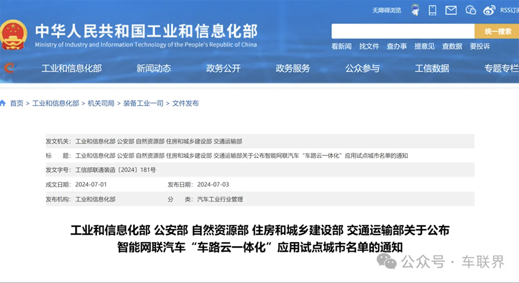Image resolution: width=519 pixels, height=283 pixels.
Task: Select 专题专栏 navigation menu
Action: [x=501, y=68]
